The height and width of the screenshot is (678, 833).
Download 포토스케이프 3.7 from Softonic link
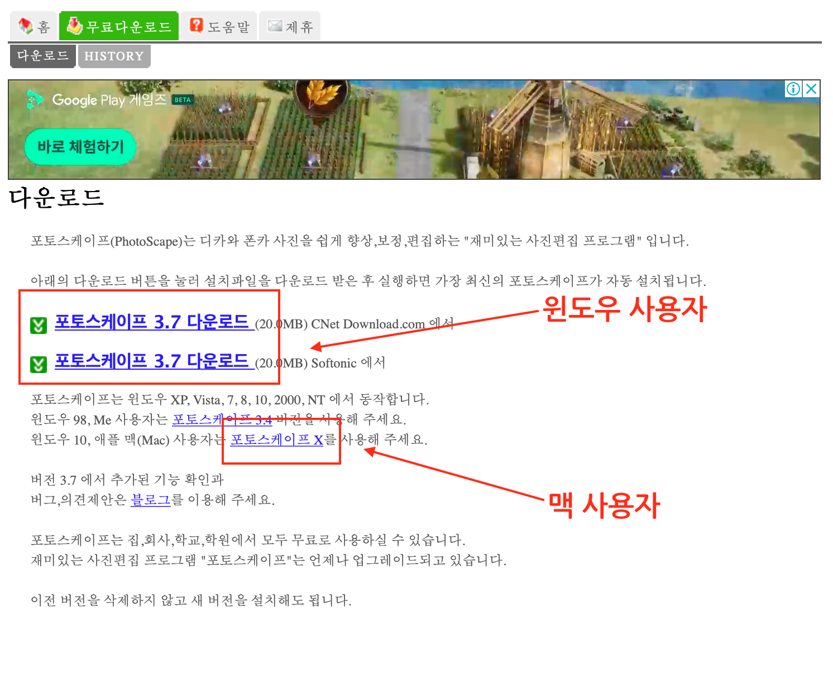(154, 361)
